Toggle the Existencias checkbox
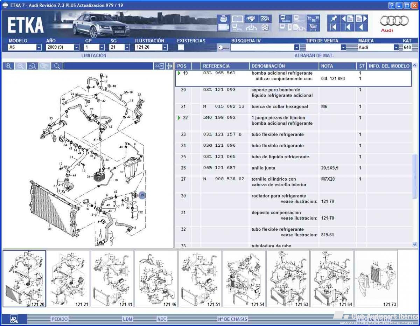The image size is (420, 326). (181, 48)
